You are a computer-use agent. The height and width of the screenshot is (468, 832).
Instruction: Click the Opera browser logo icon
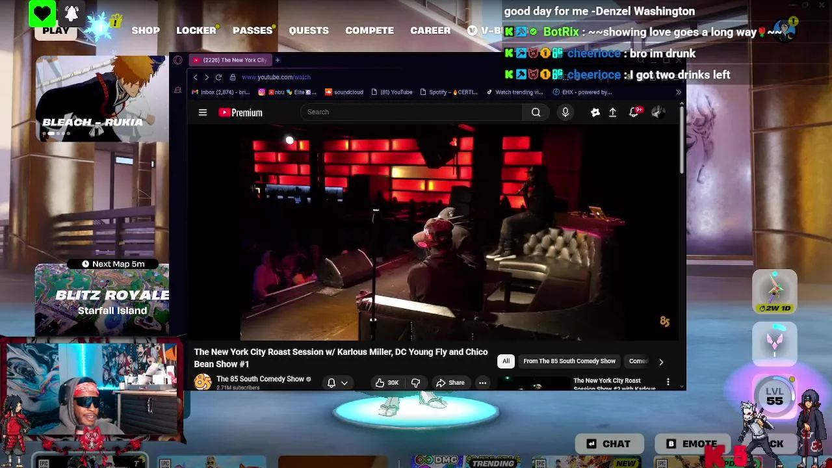(178, 60)
